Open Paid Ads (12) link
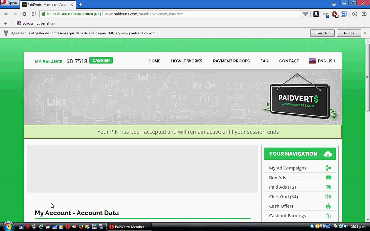 (282, 187)
